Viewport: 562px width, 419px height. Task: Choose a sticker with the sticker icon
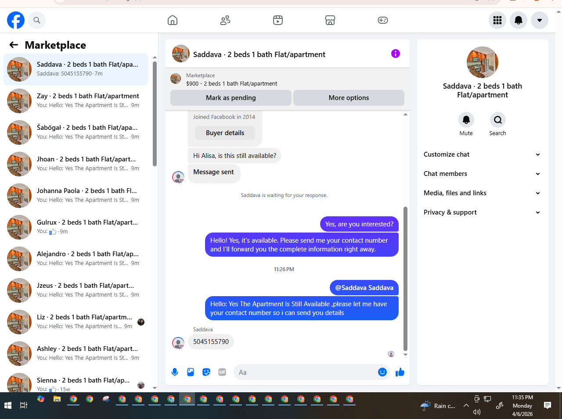tap(206, 372)
